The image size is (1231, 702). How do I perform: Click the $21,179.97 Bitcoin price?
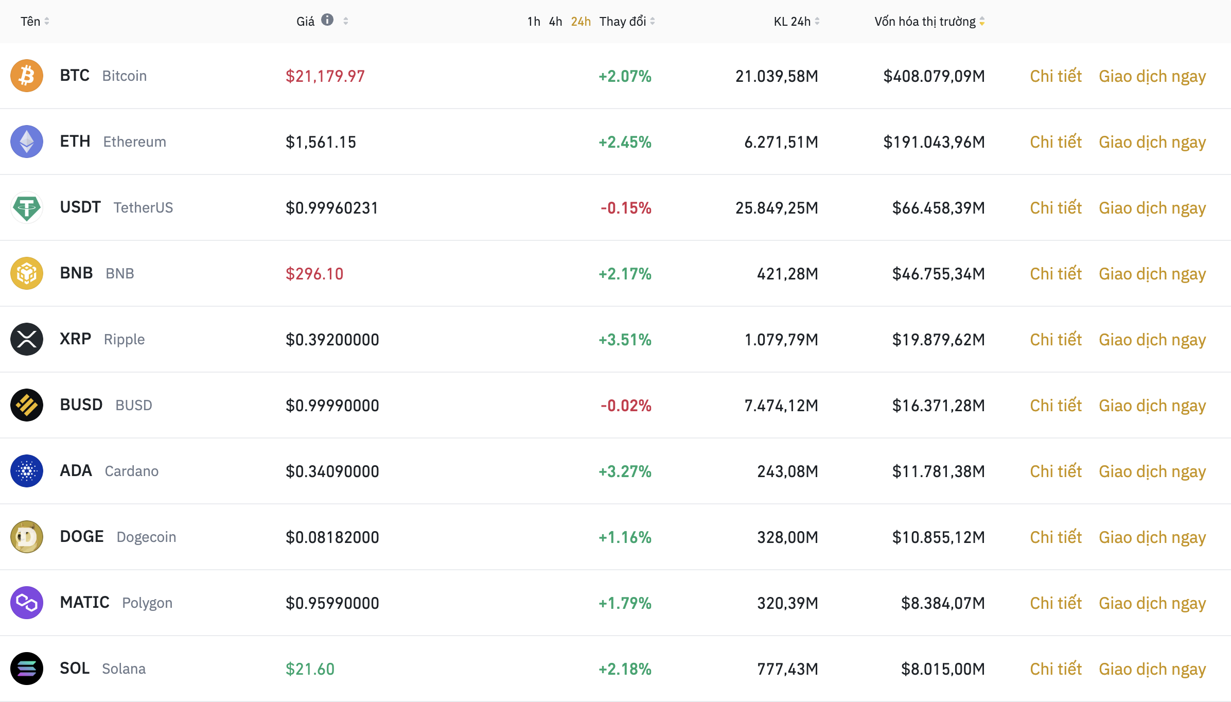click(325, 76)
